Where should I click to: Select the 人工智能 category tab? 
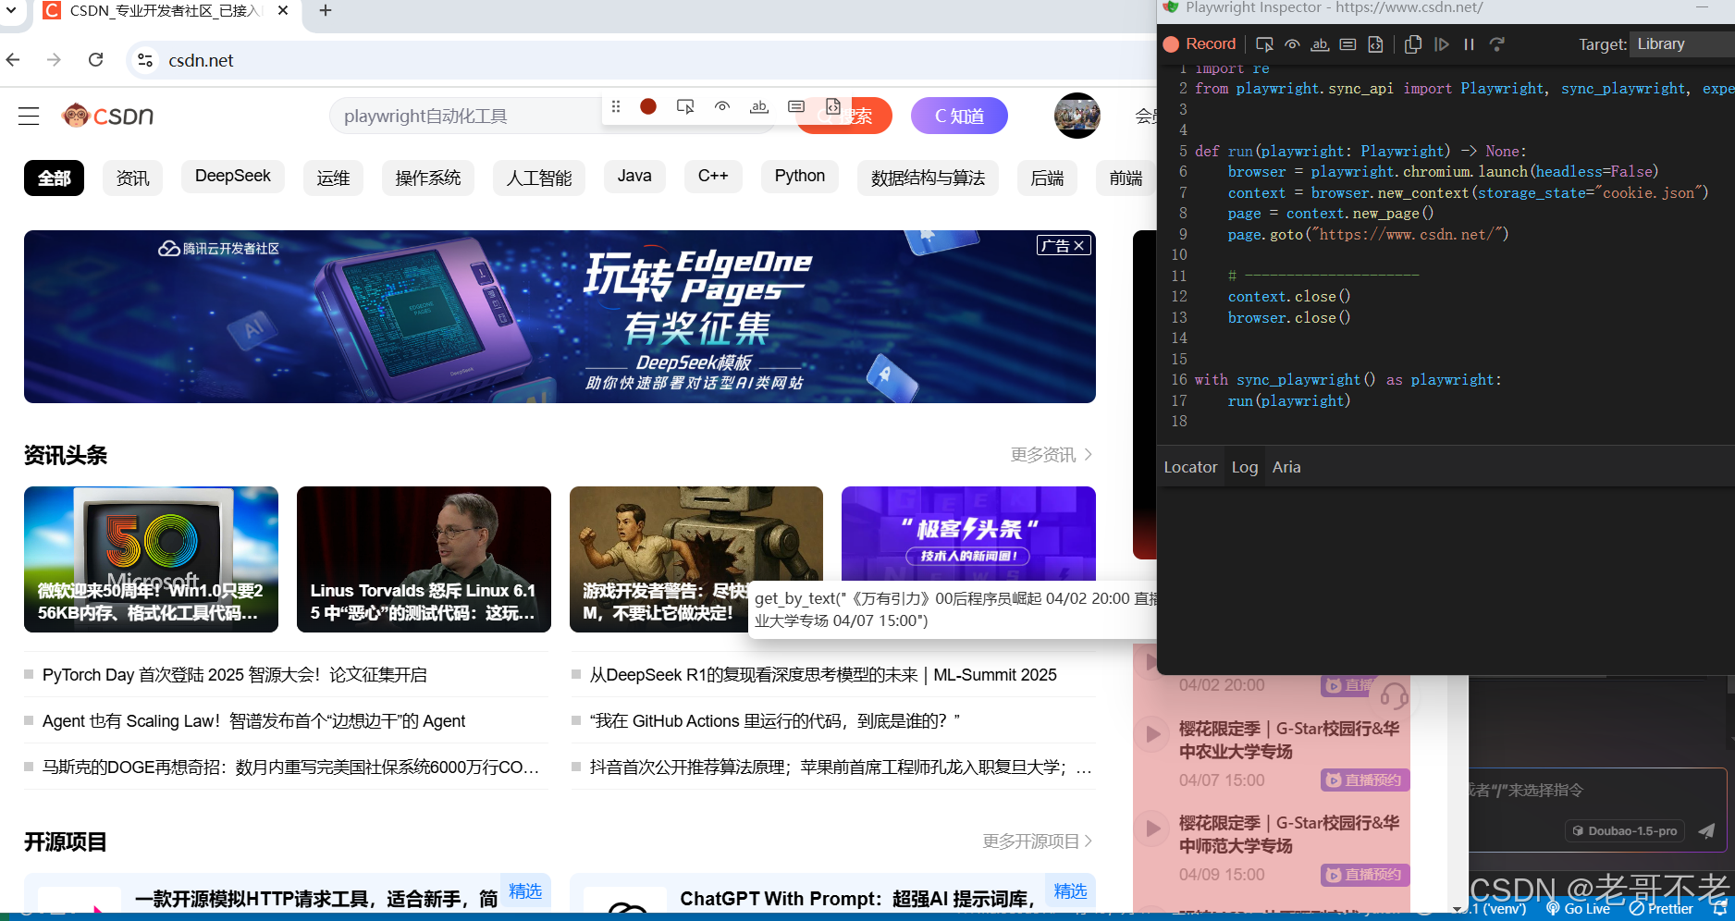539,178
